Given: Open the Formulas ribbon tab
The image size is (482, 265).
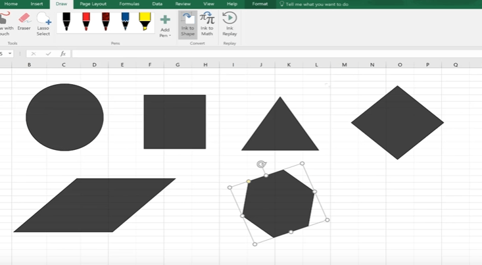Looking at the screenshot, I should tap(129, 4).
